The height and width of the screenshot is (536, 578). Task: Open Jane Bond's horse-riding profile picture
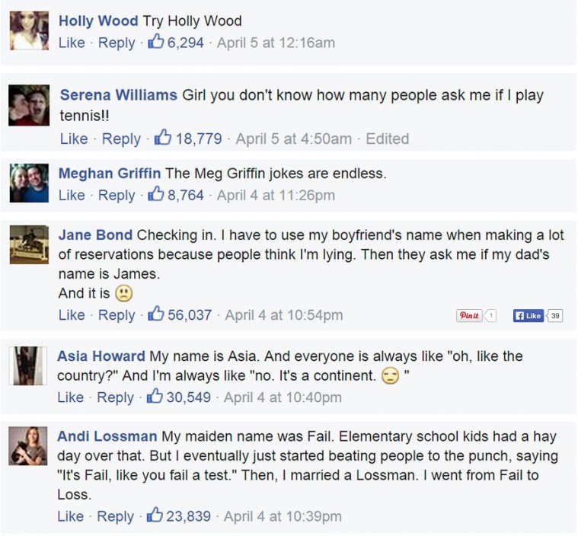click(29, 244)
